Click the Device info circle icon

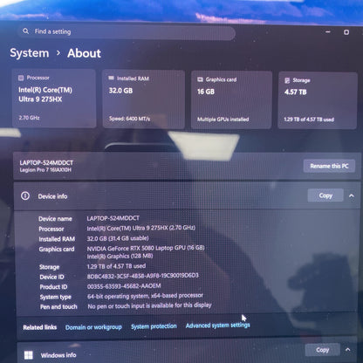click(25, 196)
